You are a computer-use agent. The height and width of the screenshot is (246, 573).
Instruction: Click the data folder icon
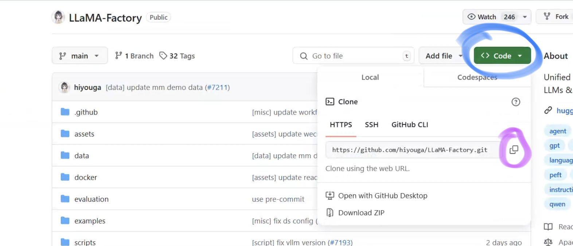click(65, 155)
